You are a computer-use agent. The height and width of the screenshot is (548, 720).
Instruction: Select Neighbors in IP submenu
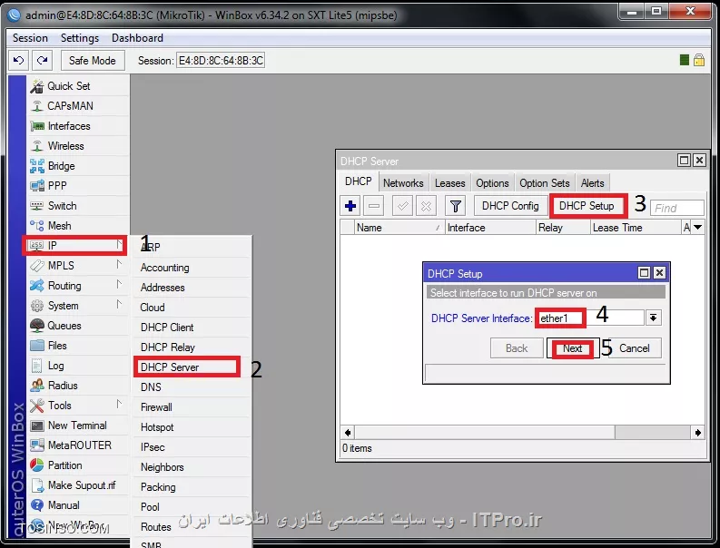coord(191,467)
